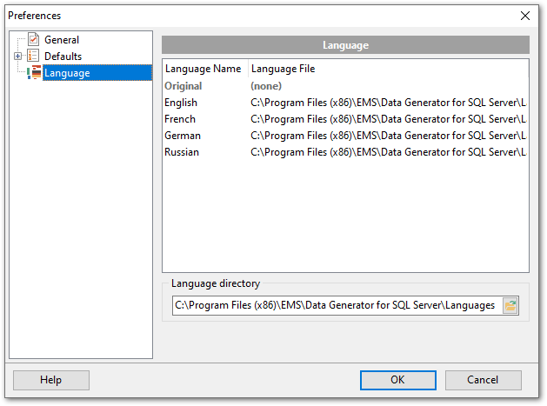This screenshot has height=406, width=547.
Task: Choose Russian in the language list
Action: point(182,152)
